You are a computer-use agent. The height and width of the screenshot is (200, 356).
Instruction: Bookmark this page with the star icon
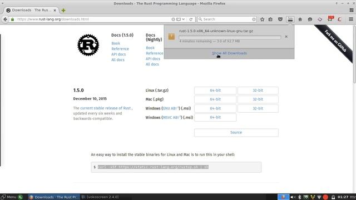pyautogui.click(x=262, y=19)
